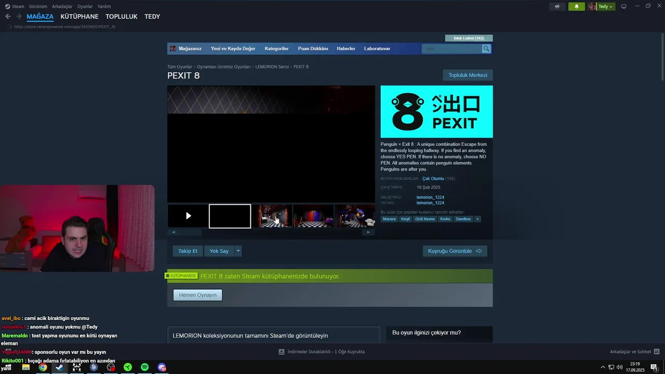Open the Çok Olumlu reviews link

(433, 179)
